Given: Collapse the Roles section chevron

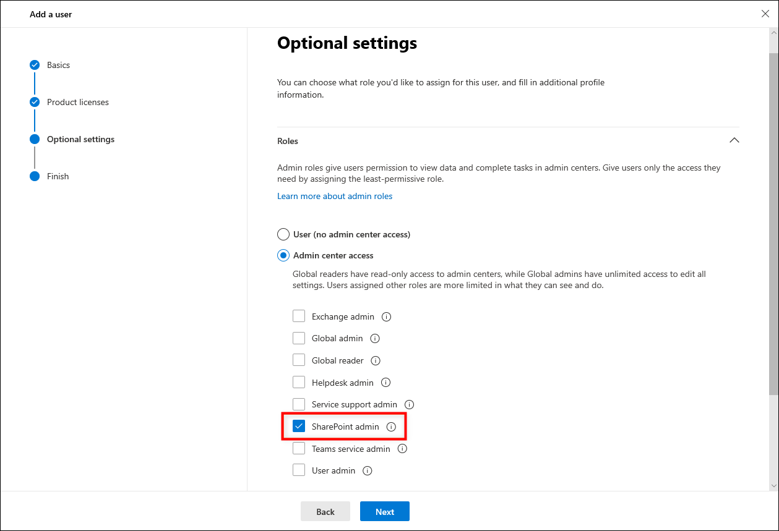Looking at the screenshot, I should pos(734,140).
